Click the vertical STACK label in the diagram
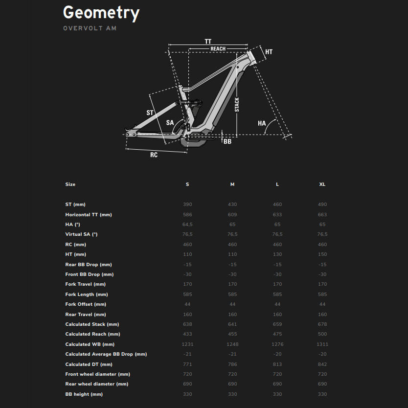Viewport: 408px width, 408px height. point(237,105)
